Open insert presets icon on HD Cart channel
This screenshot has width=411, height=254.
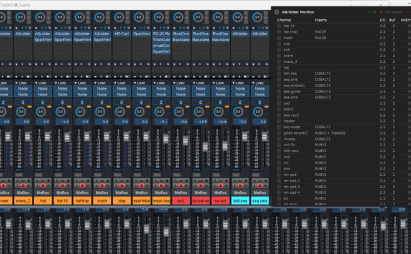(128, 28)
